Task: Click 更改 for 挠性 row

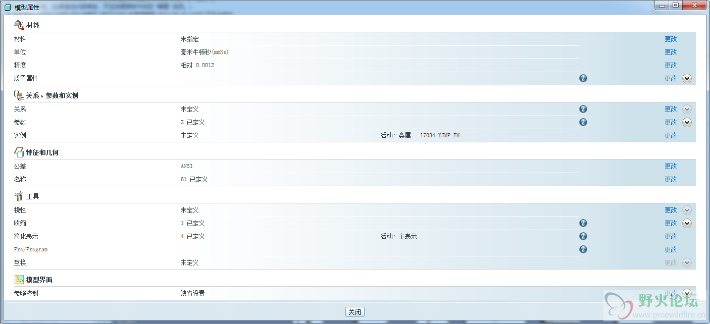Action: [x=671, y=210]
